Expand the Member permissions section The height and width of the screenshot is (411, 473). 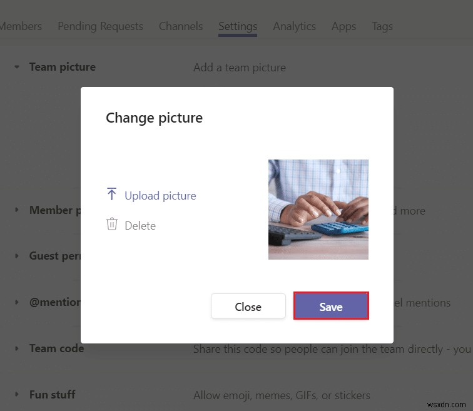(17, 210)
